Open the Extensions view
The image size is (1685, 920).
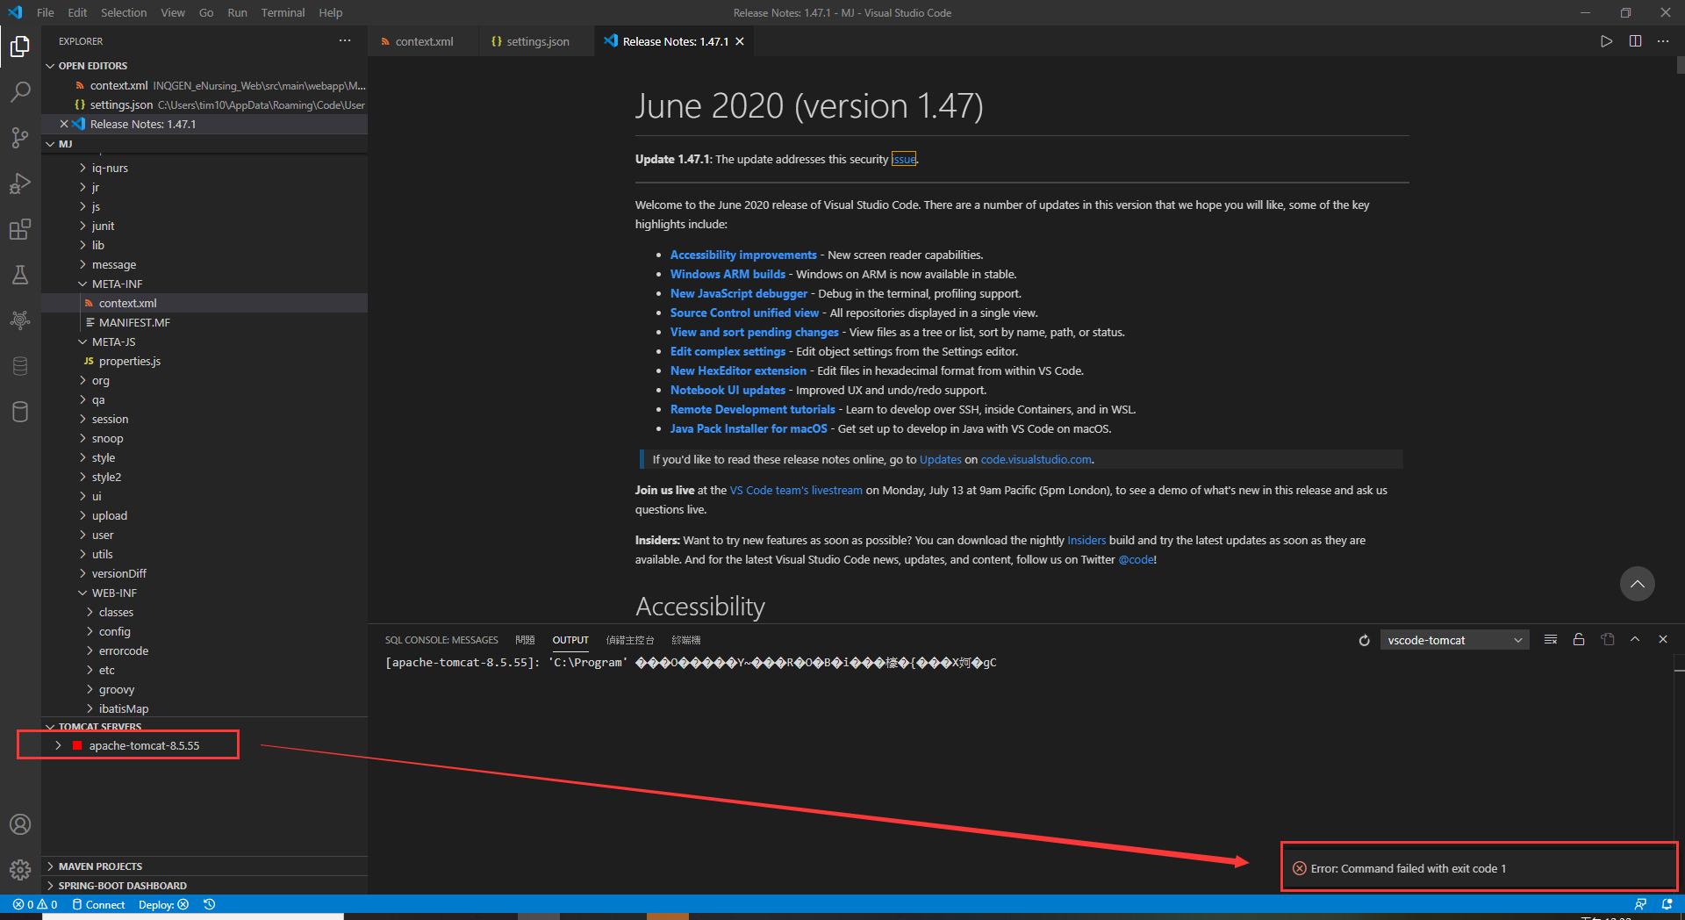click(19, 229)
